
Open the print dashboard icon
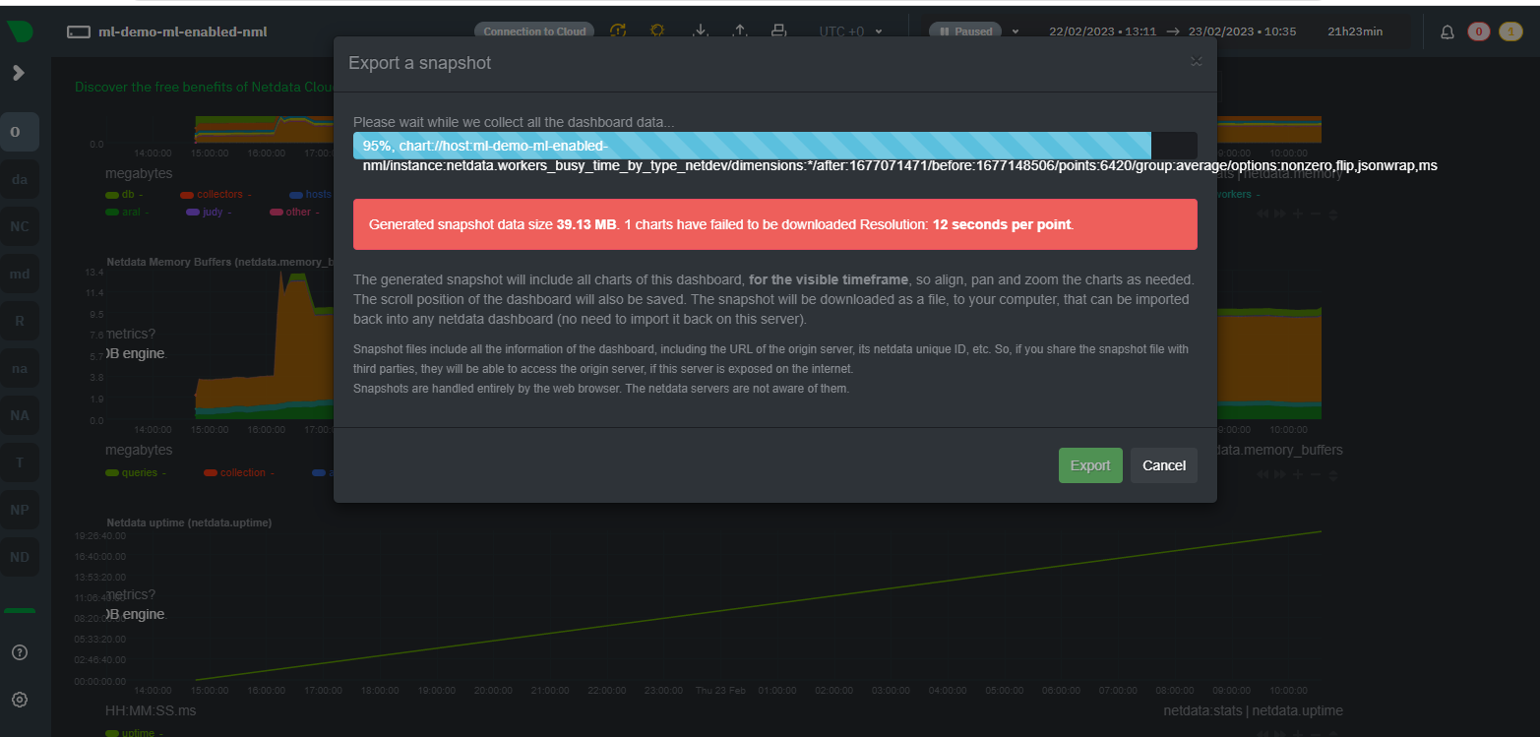click(x=778, y=31)
